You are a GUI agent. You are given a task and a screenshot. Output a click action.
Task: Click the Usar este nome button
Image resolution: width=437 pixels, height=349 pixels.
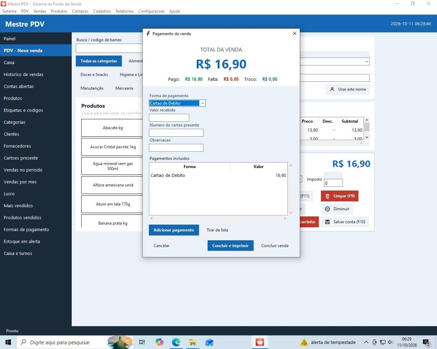coord(348,89)
